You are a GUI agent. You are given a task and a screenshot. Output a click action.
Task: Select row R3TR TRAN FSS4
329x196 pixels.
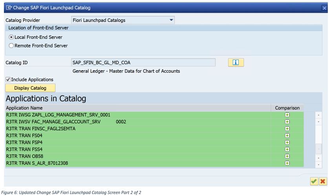click(x=154, y=149)
